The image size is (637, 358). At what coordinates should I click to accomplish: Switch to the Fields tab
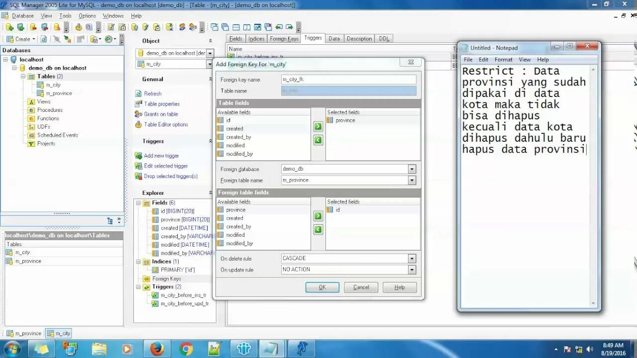(x=235, y=39)
